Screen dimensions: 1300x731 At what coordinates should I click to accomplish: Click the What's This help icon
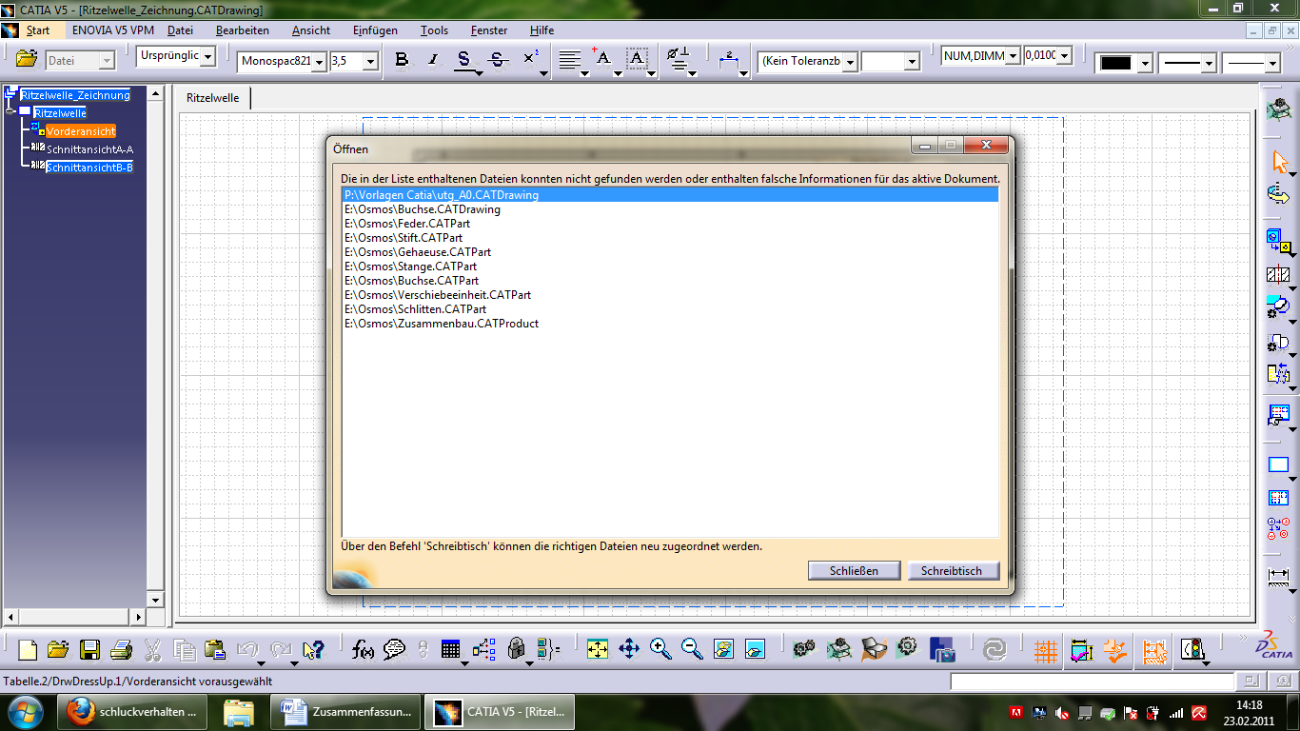pos(313,650)
